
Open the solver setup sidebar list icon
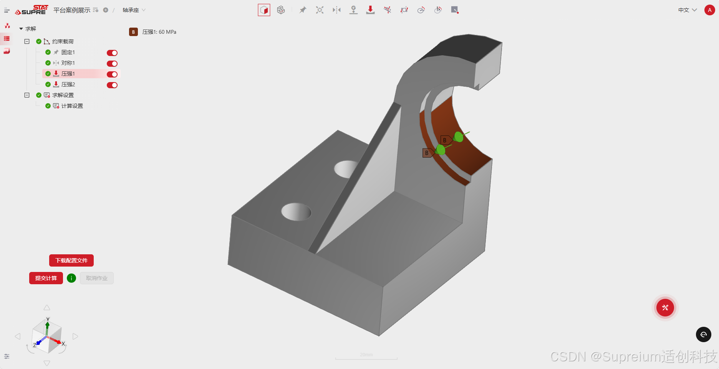[x=7, y=38]
